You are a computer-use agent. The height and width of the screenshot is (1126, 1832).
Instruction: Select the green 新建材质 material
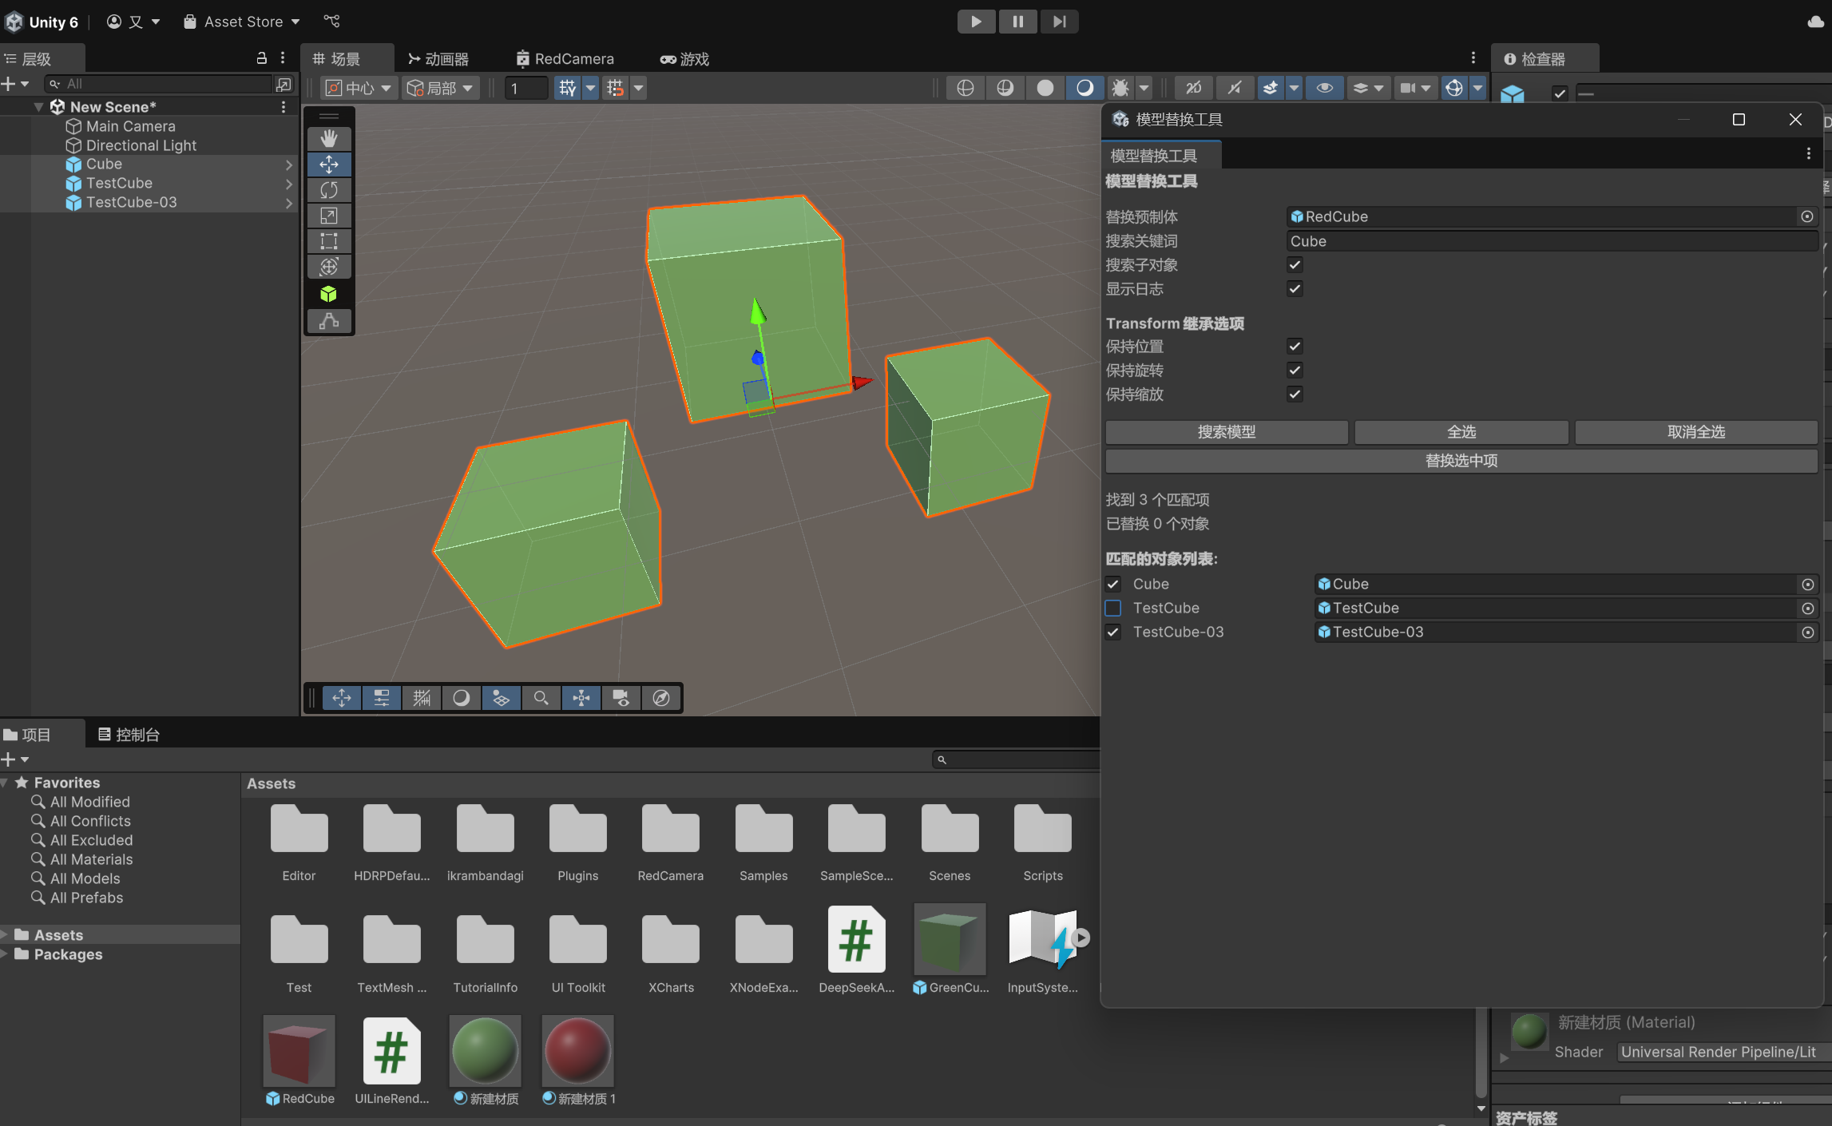(485, 1052)
